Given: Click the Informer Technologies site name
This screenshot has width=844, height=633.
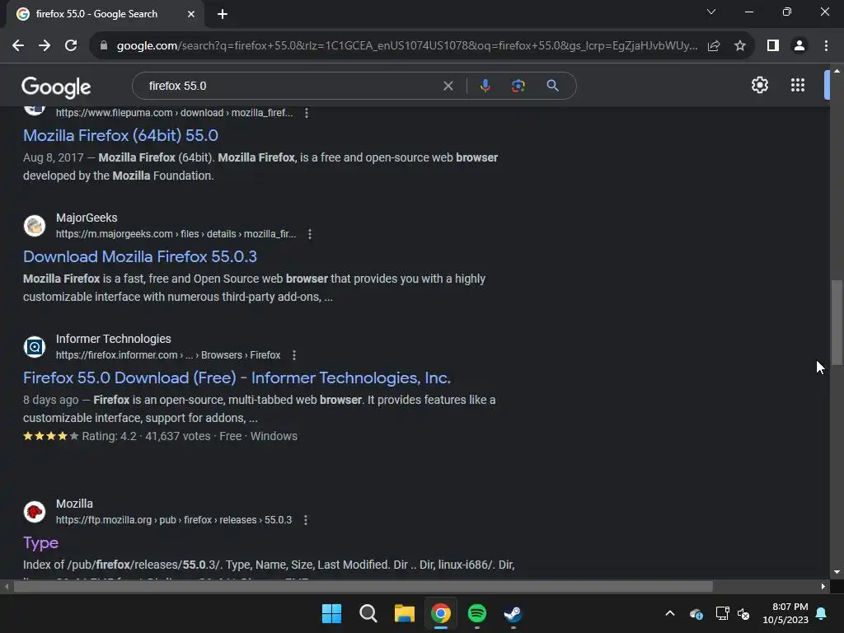Looking at the screenshot, I should tap(114, 339).
